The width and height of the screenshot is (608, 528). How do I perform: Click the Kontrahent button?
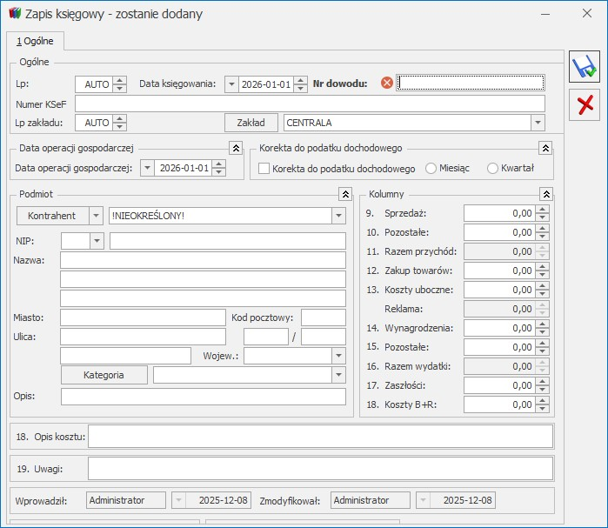click(x=51, y=216)
